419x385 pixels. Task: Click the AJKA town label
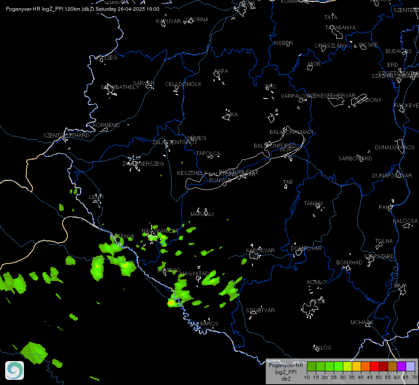point(232,115)
